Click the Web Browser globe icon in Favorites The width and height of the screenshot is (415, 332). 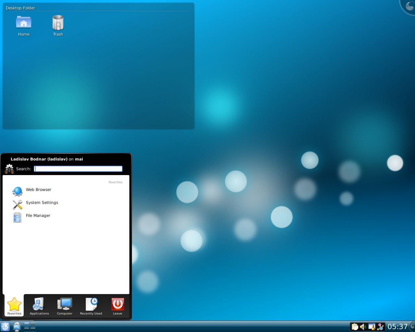(17, 191)
